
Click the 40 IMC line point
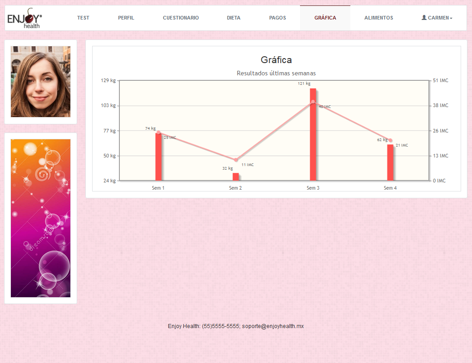click(x=313, y=102)
